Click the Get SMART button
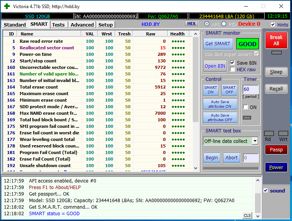 pyautogui.click(x=217, y=44)
